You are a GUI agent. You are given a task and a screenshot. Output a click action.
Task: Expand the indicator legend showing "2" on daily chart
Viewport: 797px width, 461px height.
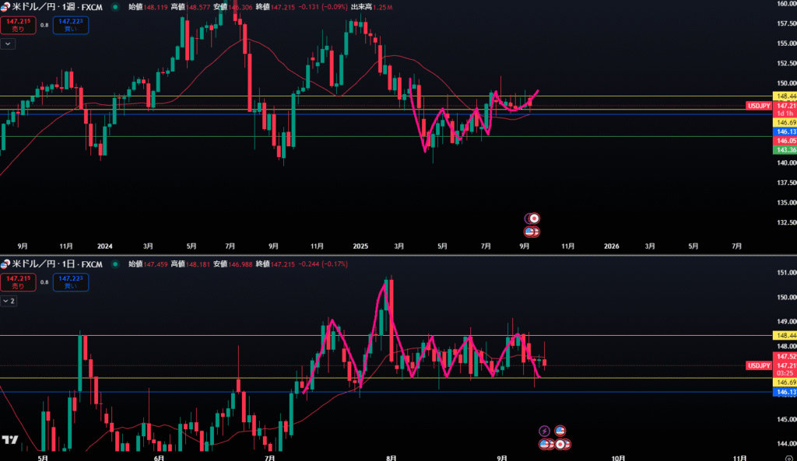[9, 301]
